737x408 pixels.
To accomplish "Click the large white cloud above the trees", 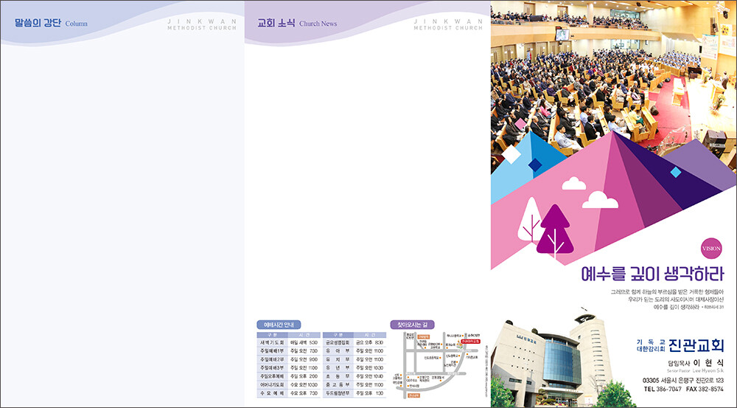I will (x=600, y=199).
